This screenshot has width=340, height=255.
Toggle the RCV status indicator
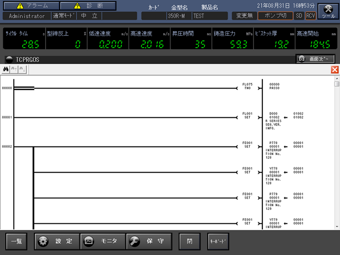[310, 16]
